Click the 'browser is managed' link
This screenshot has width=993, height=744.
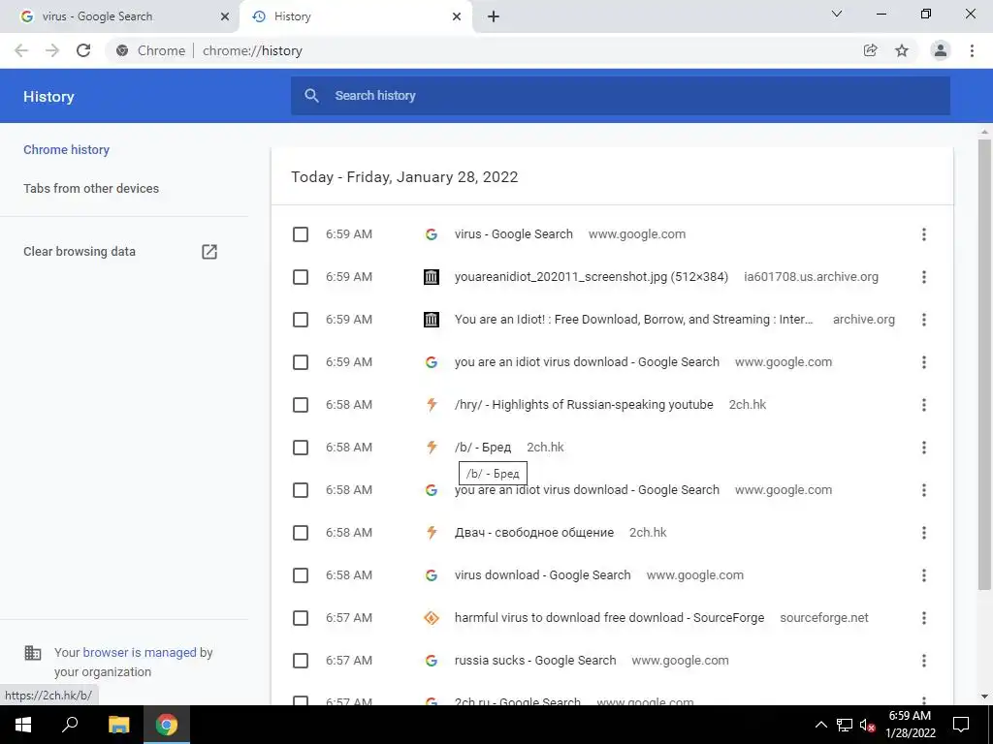[140, 652]
